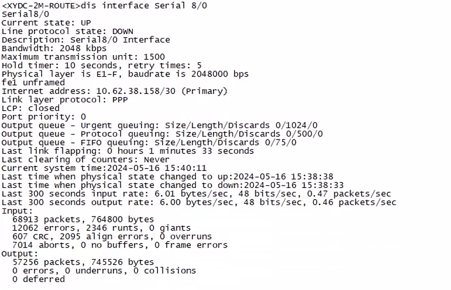Screen dimensions: 451x290
Task: Click the Maximum transmission unit value 1500
Action: [153, 57]
